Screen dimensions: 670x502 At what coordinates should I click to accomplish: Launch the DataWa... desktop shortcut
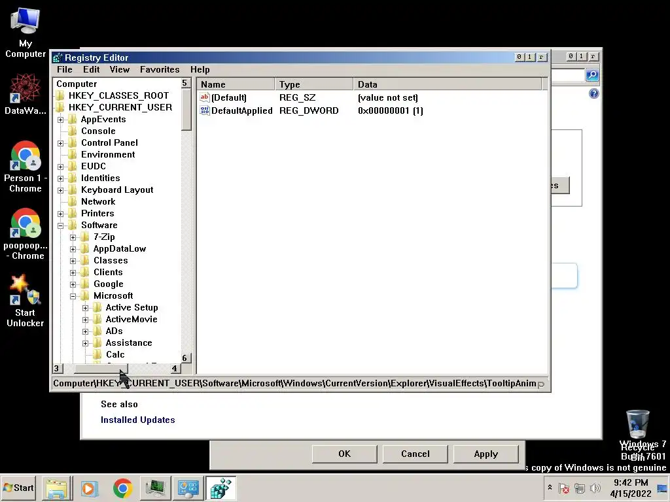click(x=26, y=94)
